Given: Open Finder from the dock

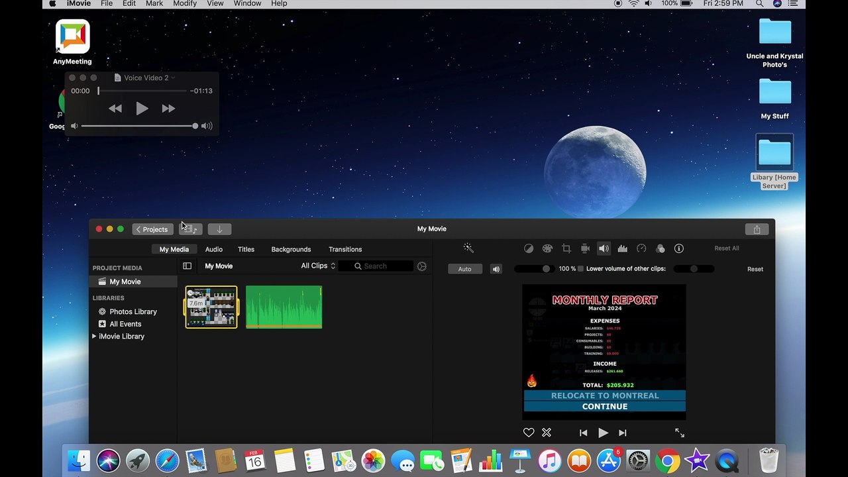Looking at the screenshot, I should [79, 460].
